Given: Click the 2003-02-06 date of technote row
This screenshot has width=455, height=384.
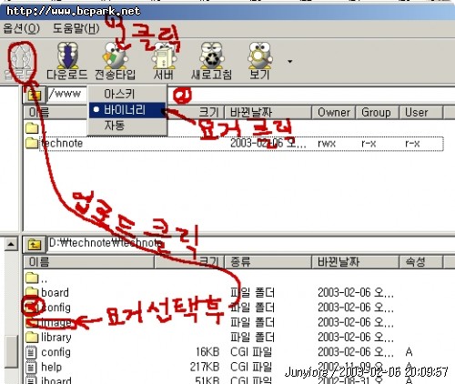Looking at the screenshot, I should click(268, 143).
